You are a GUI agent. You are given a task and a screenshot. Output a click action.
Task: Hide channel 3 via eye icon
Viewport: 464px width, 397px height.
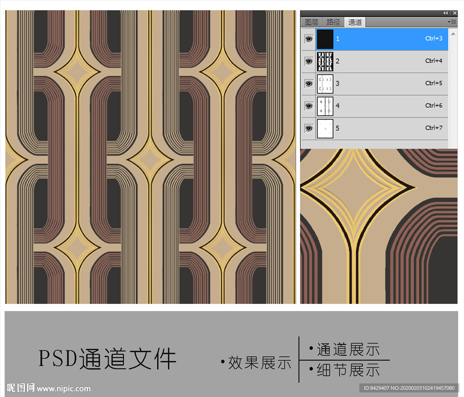click(x=309, y=84)
